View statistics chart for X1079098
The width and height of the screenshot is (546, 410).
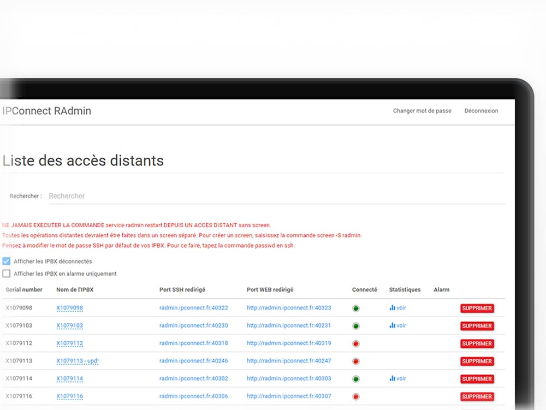[x=397, y=308]
